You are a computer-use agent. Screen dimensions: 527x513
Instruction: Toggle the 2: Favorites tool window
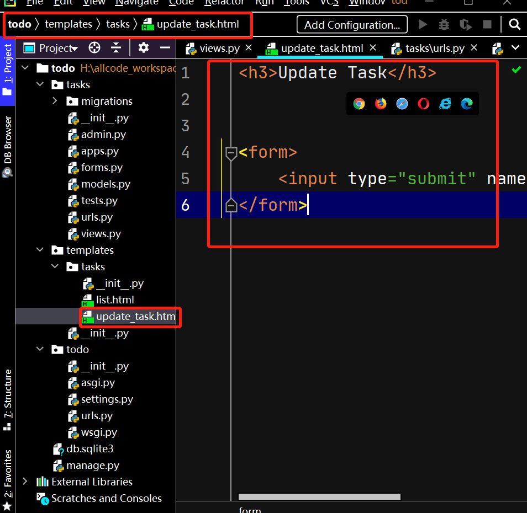7,479
